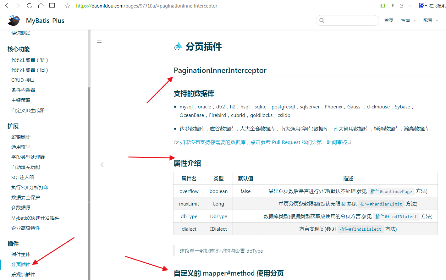Open 插件主体 in the sidebar
This screenshot has height=280, width=446.
pos(21,254)
